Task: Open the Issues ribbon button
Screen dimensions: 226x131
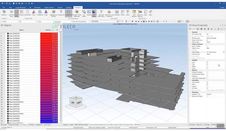Action: 145,13
